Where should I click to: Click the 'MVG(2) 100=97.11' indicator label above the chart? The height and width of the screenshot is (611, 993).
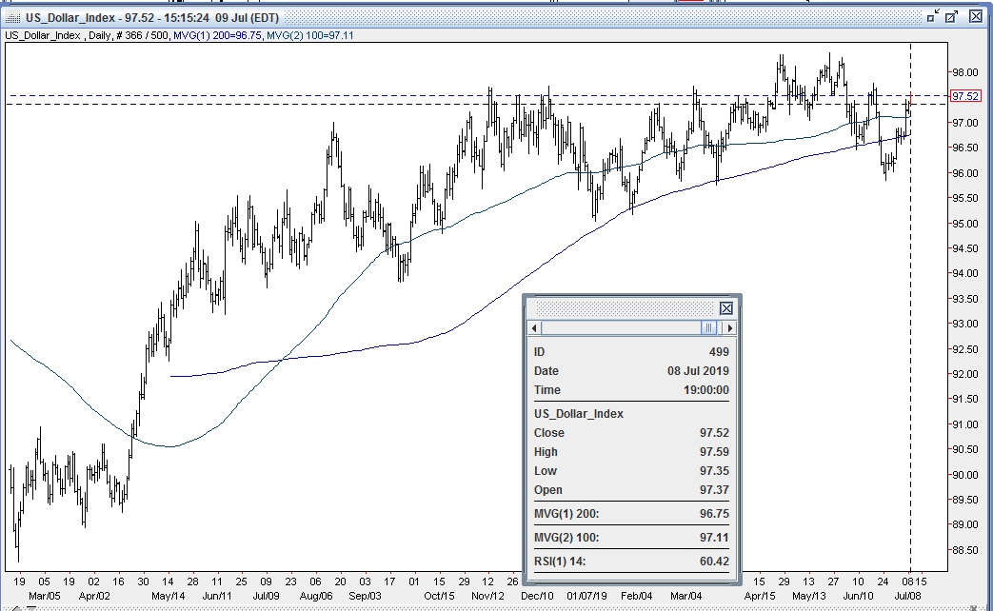310,35
